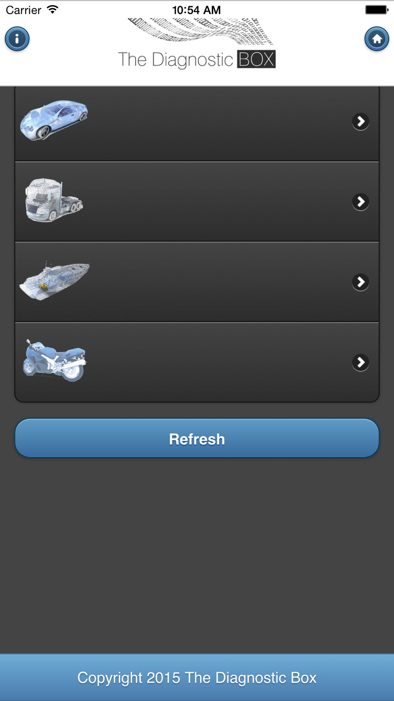The width and height of the screenshot is (394, 701).
Task: Select the blue motorcycle image
Action: tap(54, 360)
